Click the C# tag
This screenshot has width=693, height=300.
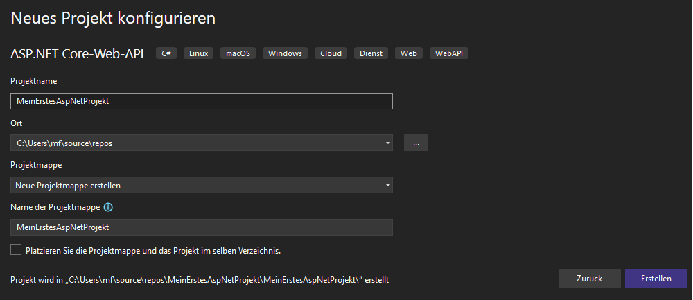(x=166, y=53)
